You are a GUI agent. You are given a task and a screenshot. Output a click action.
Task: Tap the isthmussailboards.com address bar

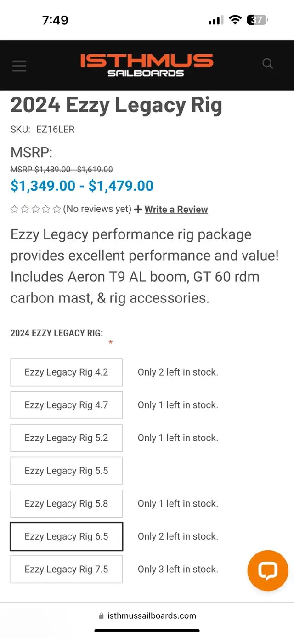coord(147,616)
